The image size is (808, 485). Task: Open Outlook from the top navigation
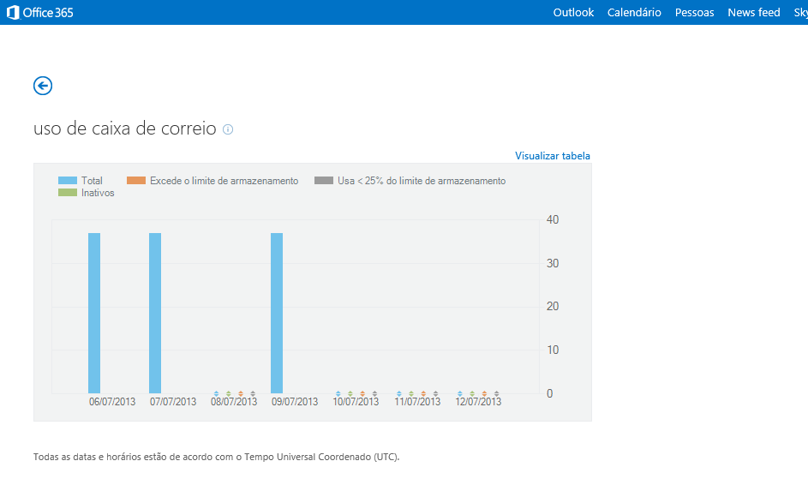click(573, 12)
